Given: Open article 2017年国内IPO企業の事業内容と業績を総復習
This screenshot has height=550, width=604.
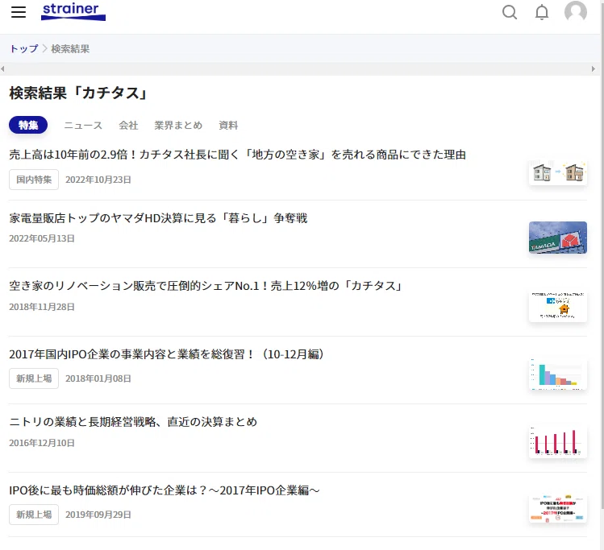Looking at the screenshot, I should [166, 354].
